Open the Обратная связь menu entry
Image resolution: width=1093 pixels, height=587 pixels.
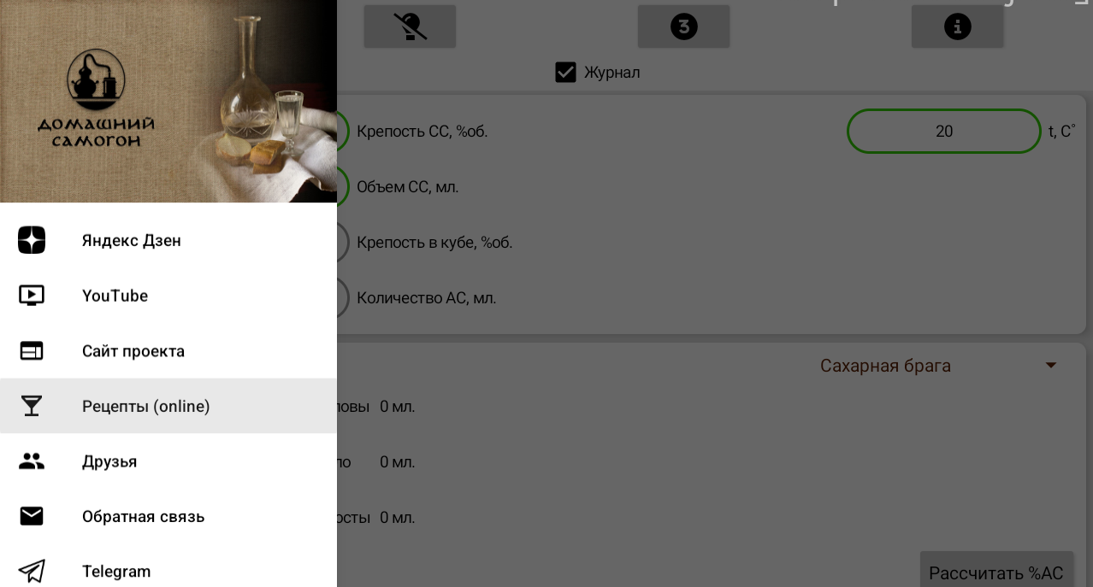click(168, 516)
